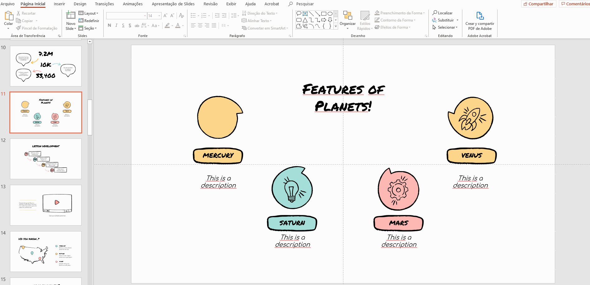The width and height of the screenshot is (590, 285).
Task: Click the Novo Slide icon
Action: tap(71, 15)
